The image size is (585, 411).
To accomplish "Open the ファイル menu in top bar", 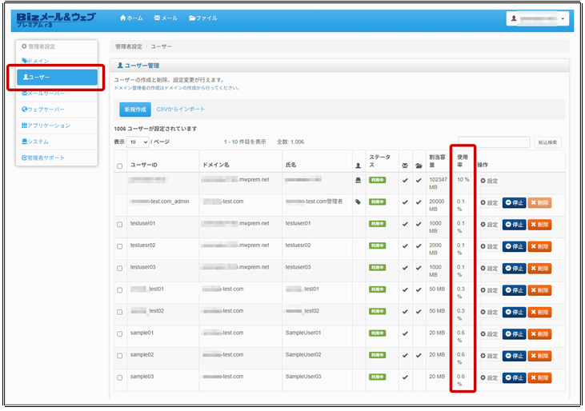I will pos(202,18).
